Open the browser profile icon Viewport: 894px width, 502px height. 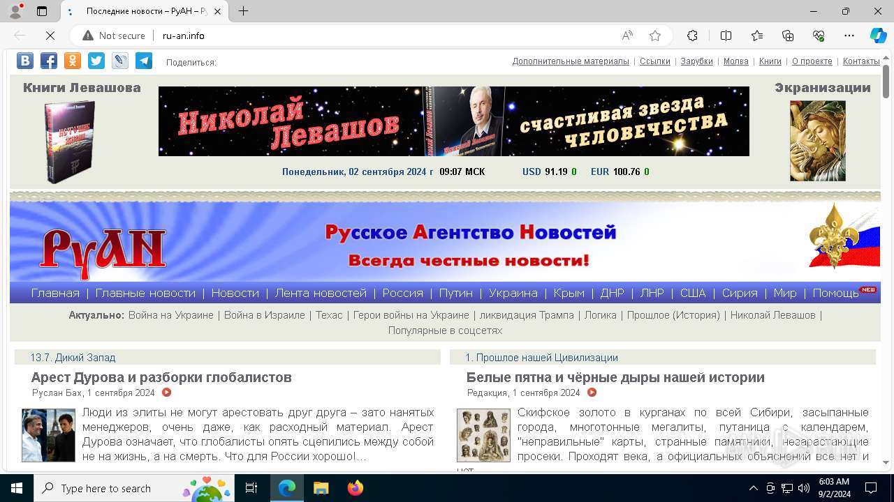coord(15,11)
